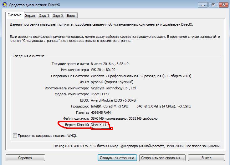Click the 'Модель компьютера:' label
This screenshot has height=165, width=230.
click(72, 94)
